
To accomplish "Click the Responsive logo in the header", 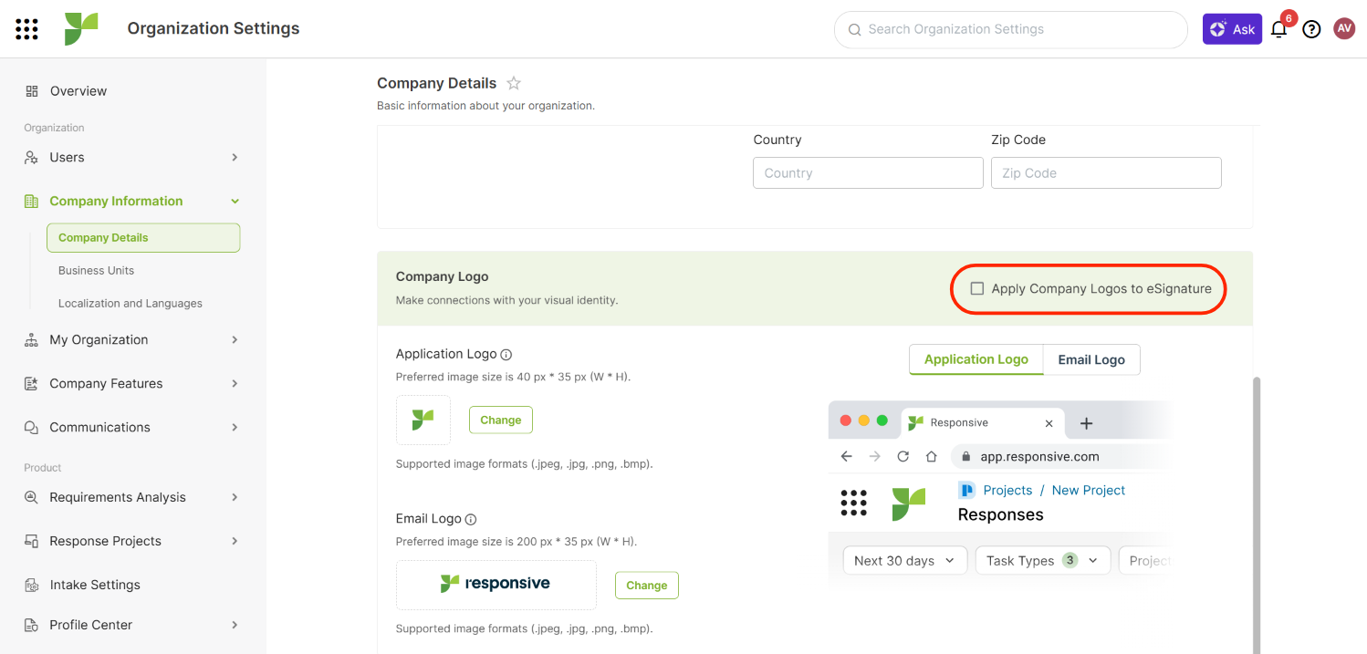I will 81,29.
